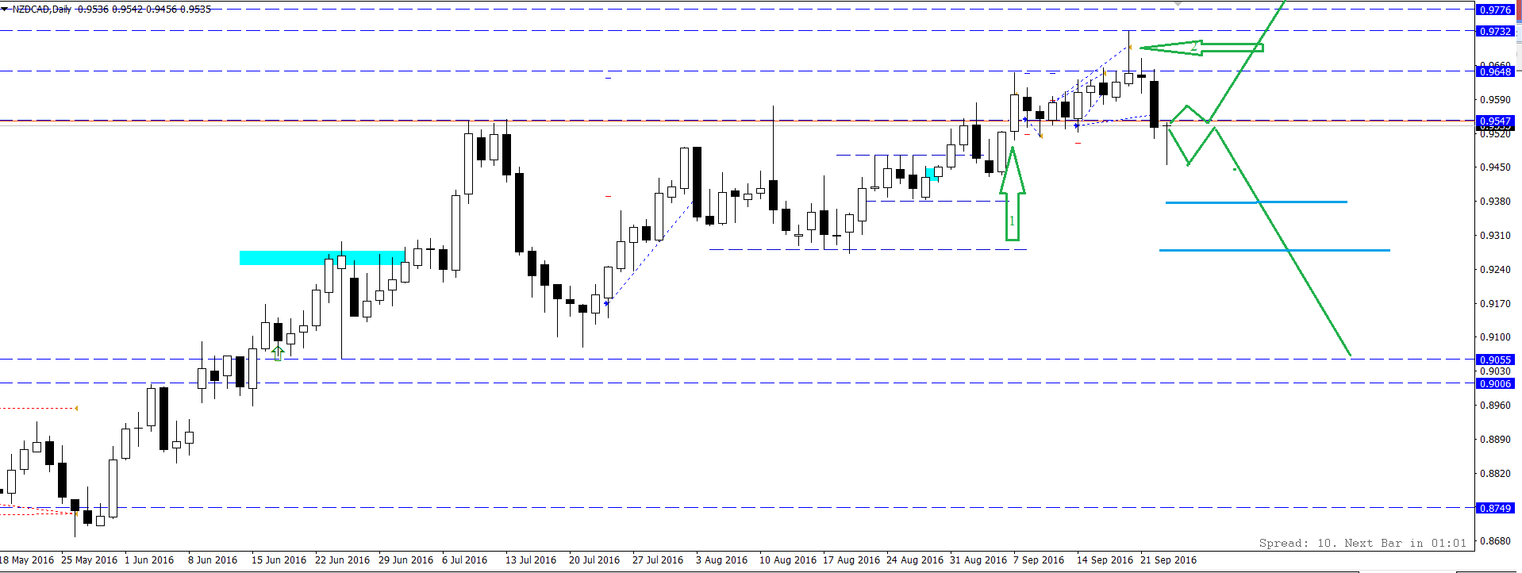Click the grey chart shift marker on the top edge

pos(1178,3)
